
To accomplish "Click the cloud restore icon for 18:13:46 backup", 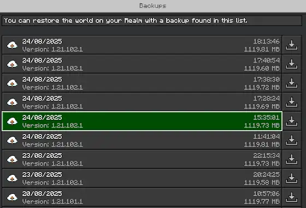I will [12, 45].
